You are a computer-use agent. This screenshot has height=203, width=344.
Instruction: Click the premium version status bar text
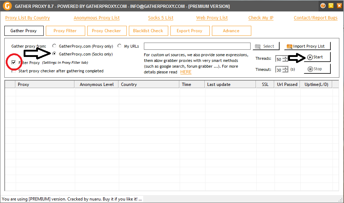click(72, 199)
